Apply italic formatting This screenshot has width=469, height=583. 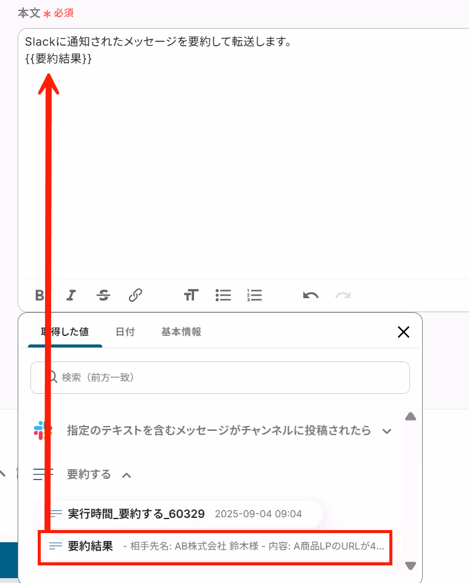pyautogui.click(x=71, y=295)
